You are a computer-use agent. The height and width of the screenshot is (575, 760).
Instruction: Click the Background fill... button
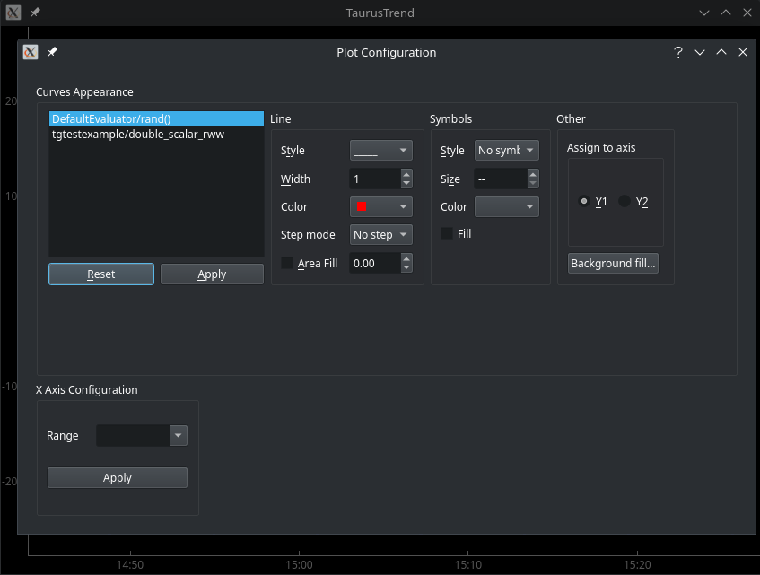613,264
